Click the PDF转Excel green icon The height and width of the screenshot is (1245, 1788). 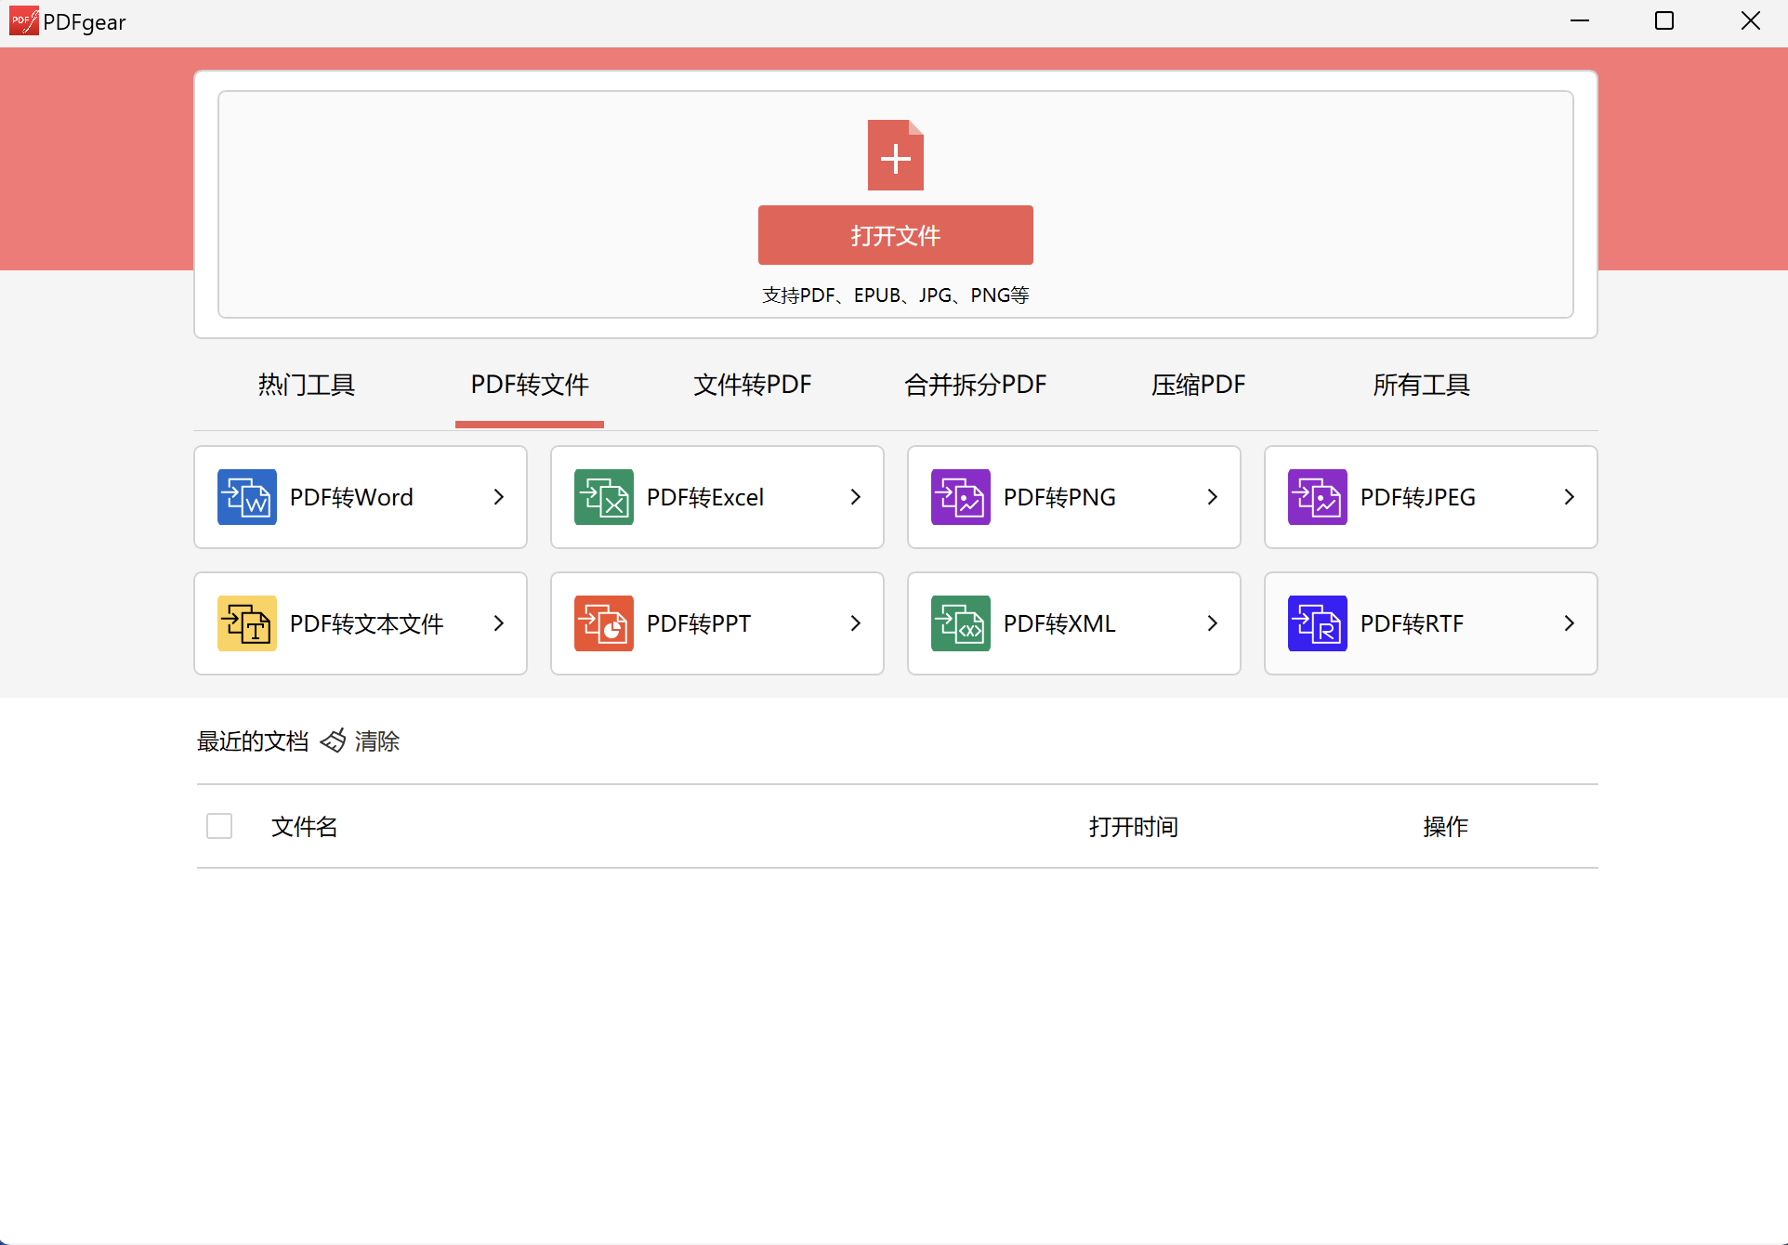pos(603,497)
